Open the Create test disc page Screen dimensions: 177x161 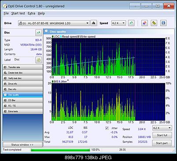pyautogui.click(x=23, y=73)
